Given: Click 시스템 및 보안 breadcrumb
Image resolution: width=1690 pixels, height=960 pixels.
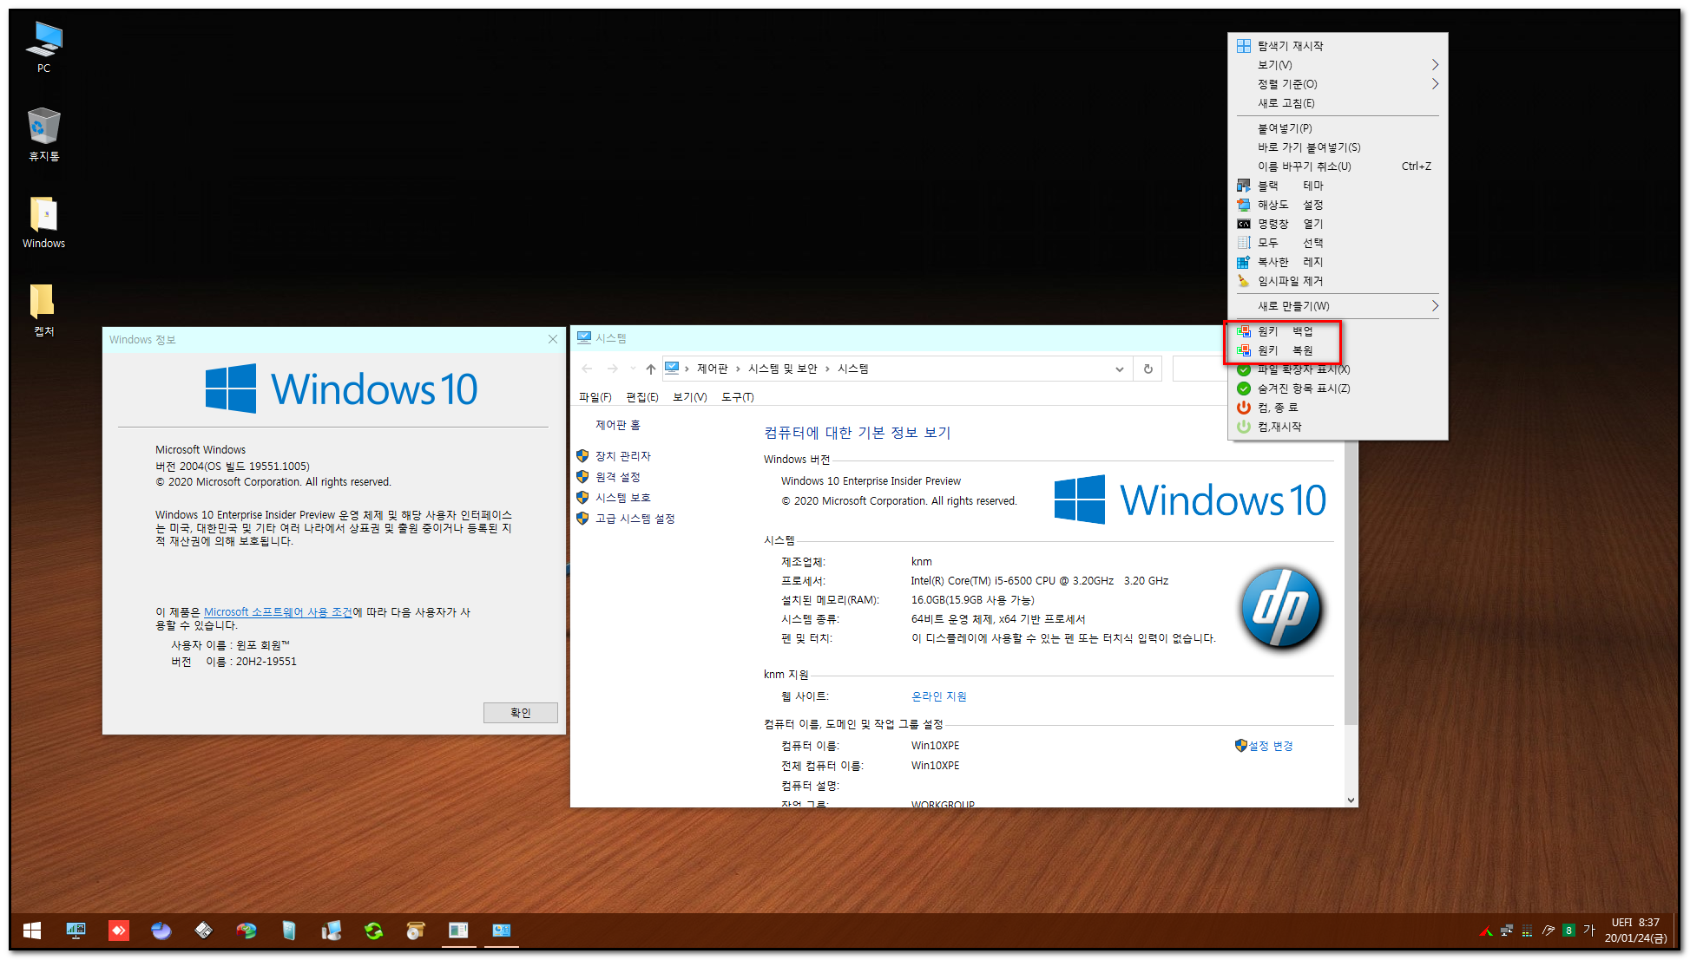Looking at the screenshot, I should 783,369.
